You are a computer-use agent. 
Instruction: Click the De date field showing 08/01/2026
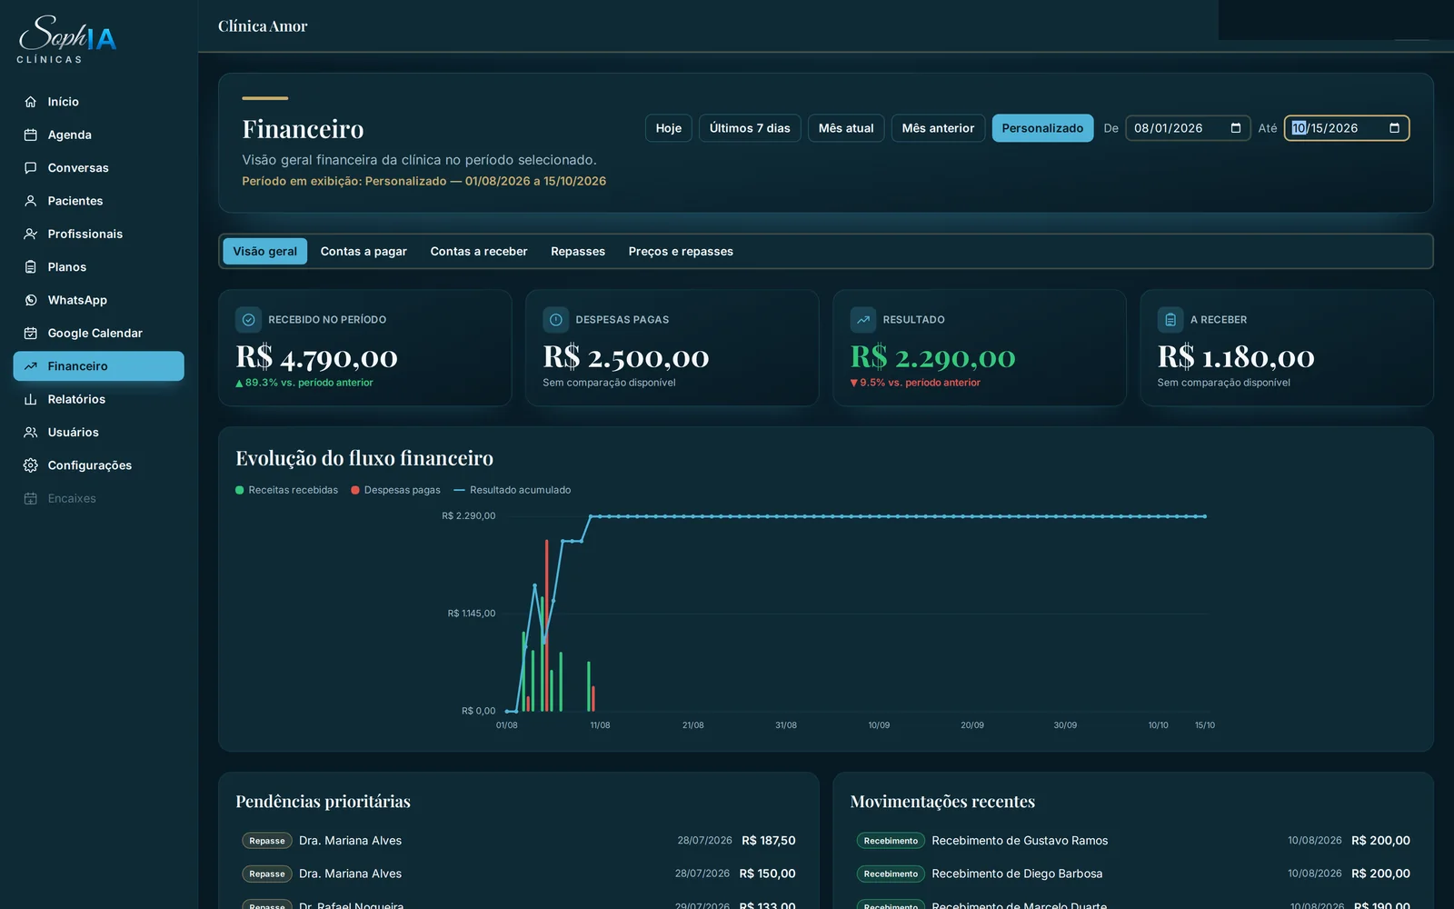point(1188,128)
